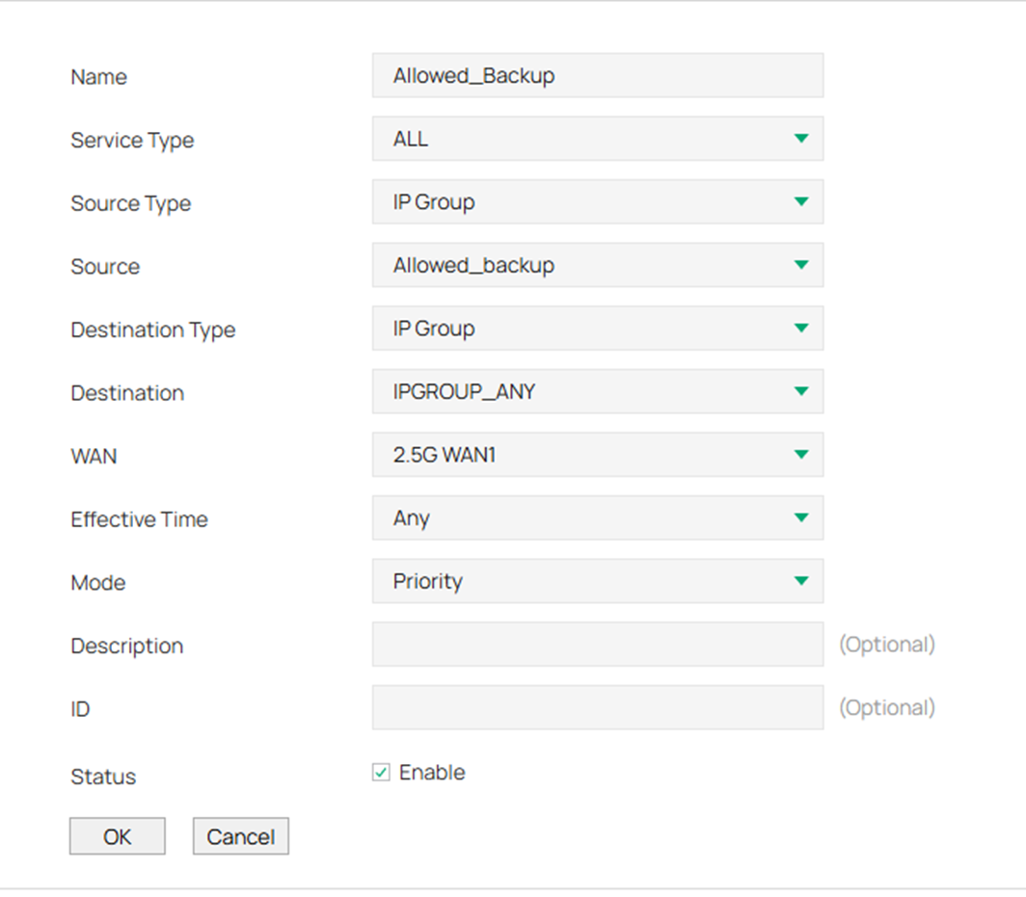Image resolution: width=1026 pixels, height=897 pixels.
Task: Click the WAN label
Action: [x=94, y=457]
